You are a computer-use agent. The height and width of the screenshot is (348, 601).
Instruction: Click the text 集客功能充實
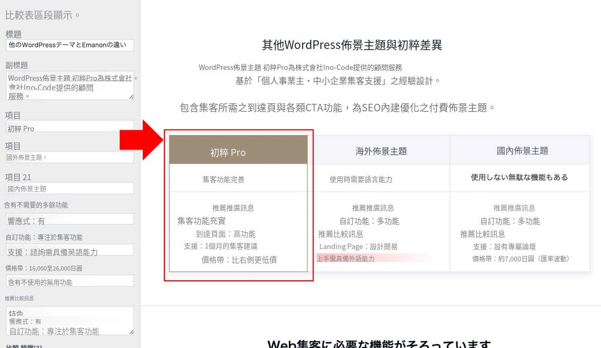point(201,221)
